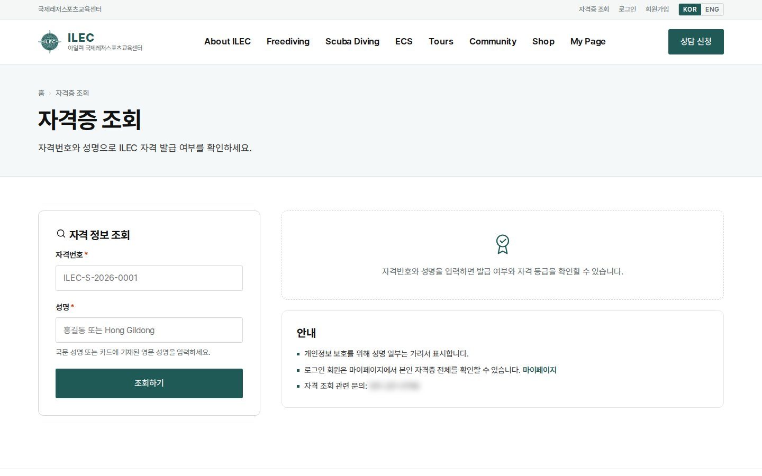Screen dimensions: 762x476
Task: Click the 자격증 조회 page heading
Action: [89, 120]
